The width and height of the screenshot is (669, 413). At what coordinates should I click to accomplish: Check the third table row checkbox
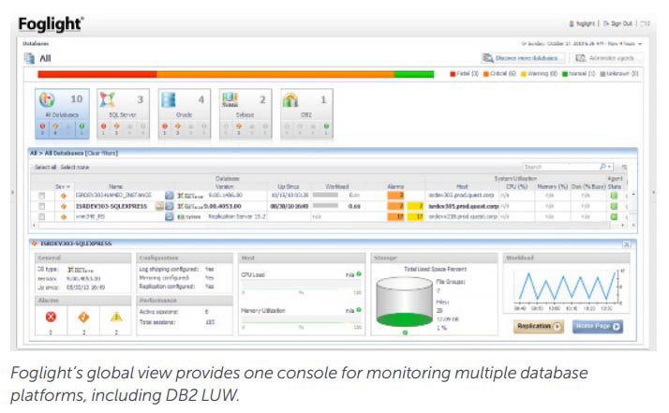(41, 216)
